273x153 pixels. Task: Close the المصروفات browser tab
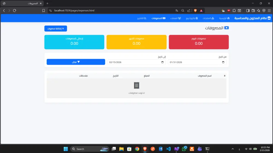tap(41, 4)
